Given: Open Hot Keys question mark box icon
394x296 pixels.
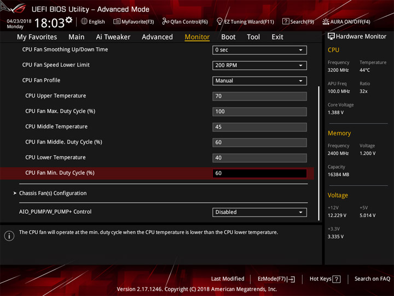Looking at the screenshot, I should 336,279.
